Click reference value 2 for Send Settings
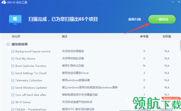This screenshot has height=111, width=181. pos(144,73)
